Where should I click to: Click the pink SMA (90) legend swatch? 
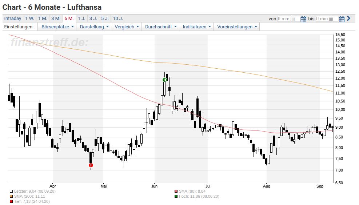click(176, 191)
